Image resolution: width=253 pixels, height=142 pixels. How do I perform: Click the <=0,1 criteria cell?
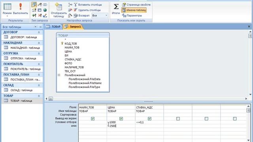coord(149,122)
